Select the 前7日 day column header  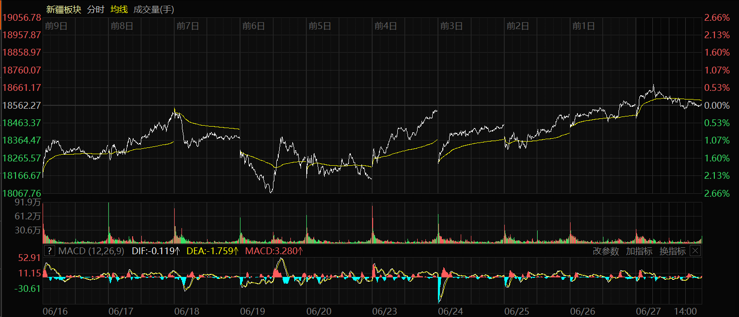[187, 26]
